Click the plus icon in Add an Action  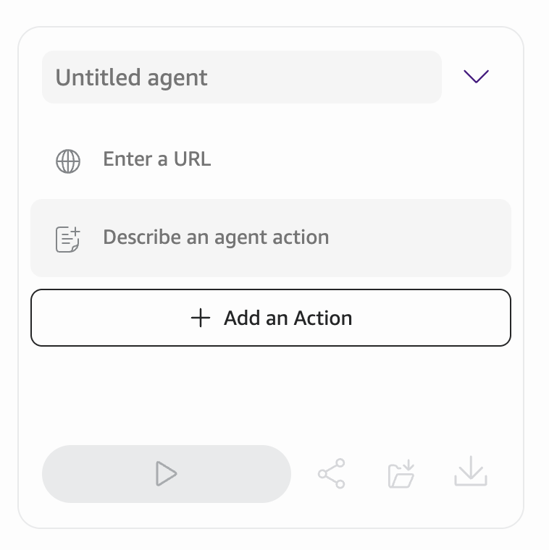(x=200, y=318)
